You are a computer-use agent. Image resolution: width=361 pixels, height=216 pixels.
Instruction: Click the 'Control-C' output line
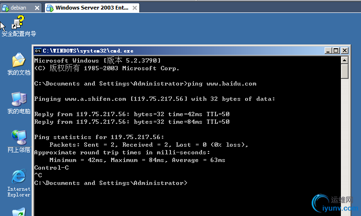51,168
